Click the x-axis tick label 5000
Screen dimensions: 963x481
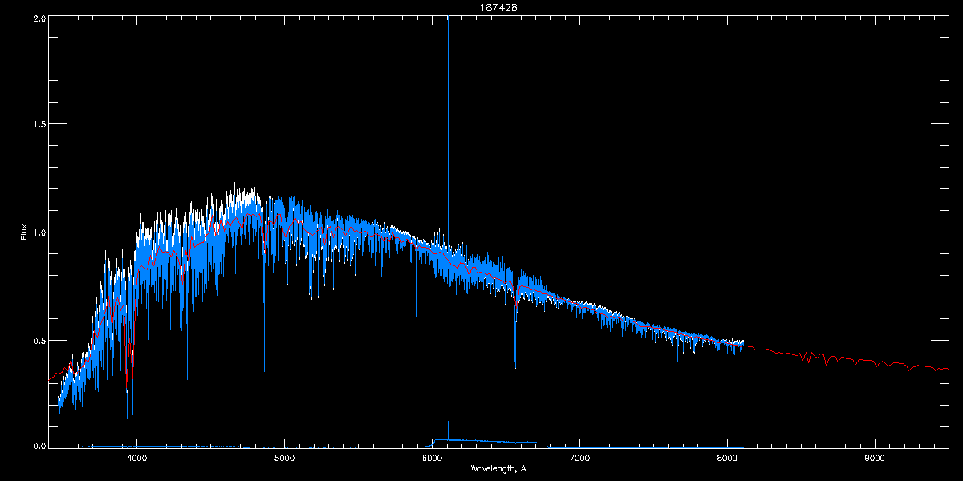click(284, 459)
